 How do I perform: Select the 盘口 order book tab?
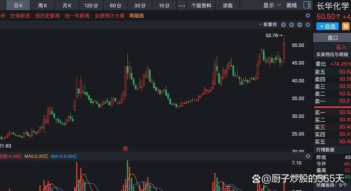point(333,38)
